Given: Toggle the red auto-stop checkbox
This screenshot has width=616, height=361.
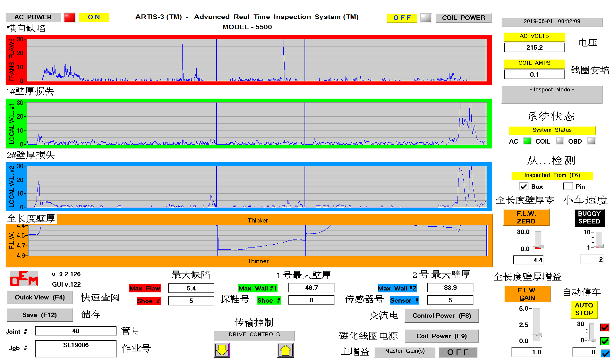Looking at the screenshot, I should (x=605, y=327).
